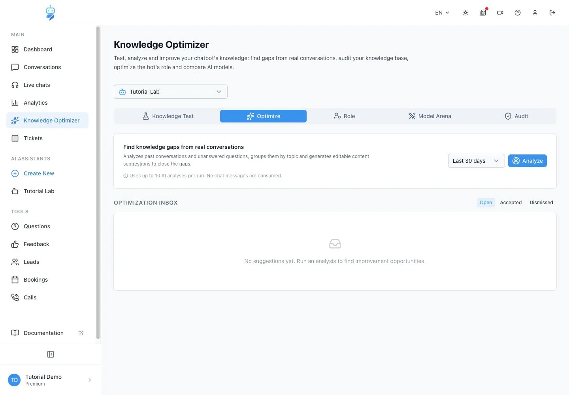Click the Knowledge Optimizer page heading
Image resolution: width=569 pixels, height=395 pixels.
tap(161, 45)
